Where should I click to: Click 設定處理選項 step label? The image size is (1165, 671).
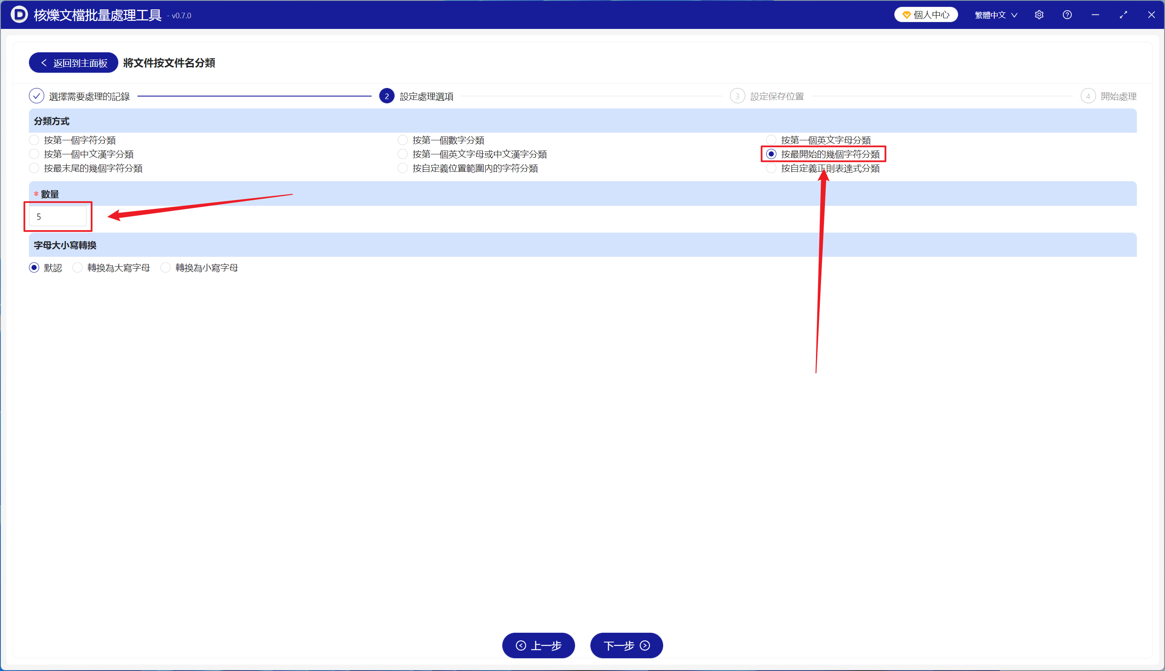(426, 97)
